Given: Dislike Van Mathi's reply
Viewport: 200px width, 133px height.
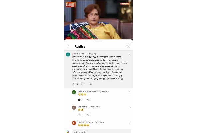Looking at the screenshot, I should pyautogui.click(x=89, y=115).
